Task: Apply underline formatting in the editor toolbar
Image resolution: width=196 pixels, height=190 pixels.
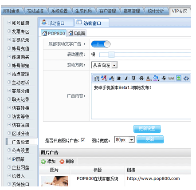Action: coord(133,78)
